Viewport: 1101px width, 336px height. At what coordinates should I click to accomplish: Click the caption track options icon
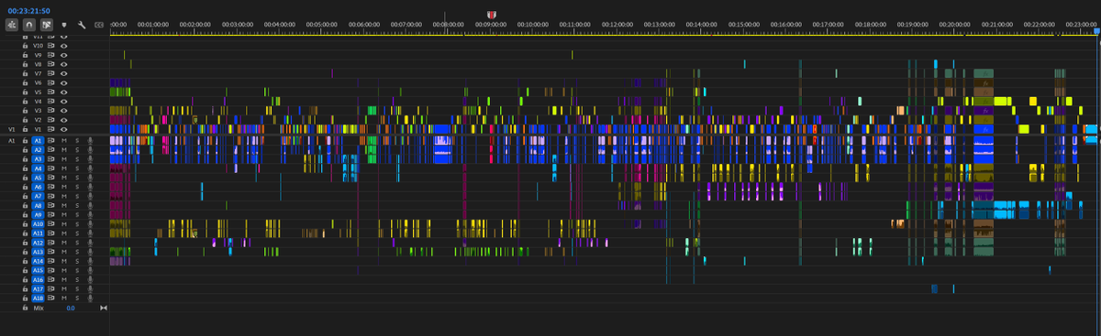[98, 24]
